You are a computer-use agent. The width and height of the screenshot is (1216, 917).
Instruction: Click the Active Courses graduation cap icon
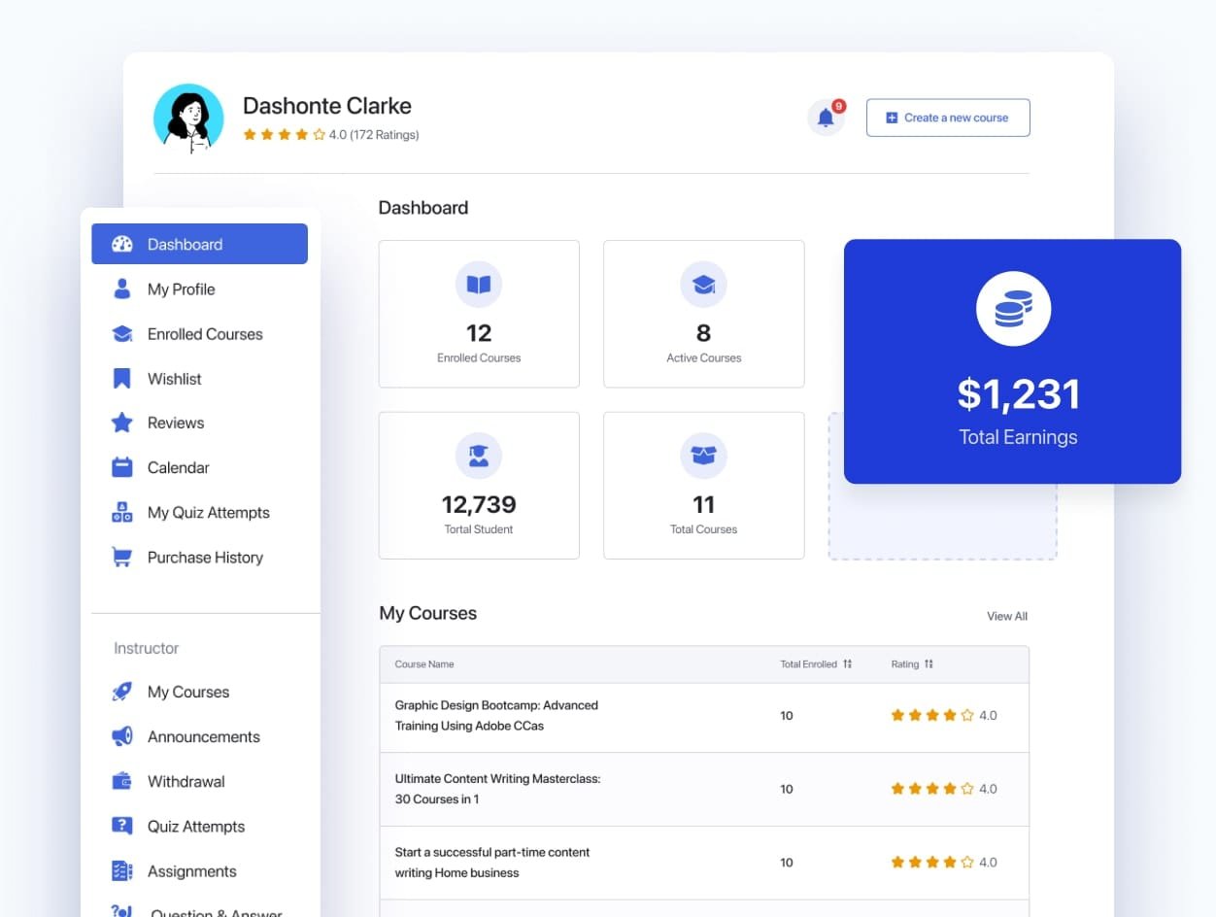click(703, 285)
